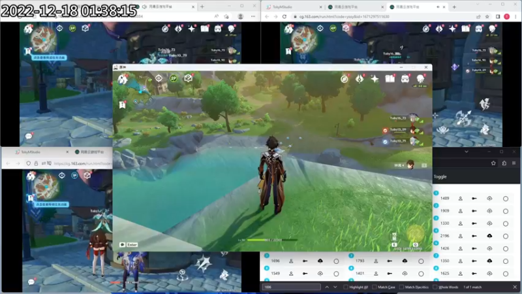Go to next find match arrow
Image resolution: width=522 pixels, height=294 pixels.
coord(335,287)
